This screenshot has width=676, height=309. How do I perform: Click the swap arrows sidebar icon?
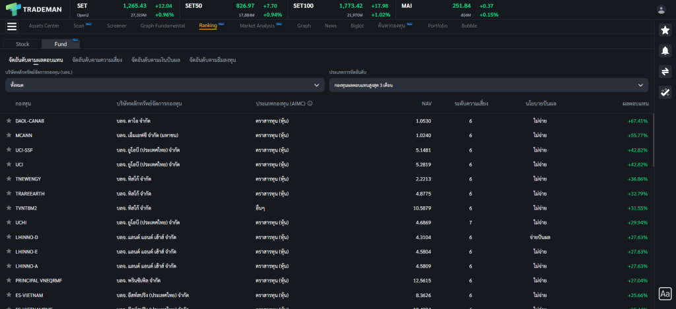coord(665,71)
